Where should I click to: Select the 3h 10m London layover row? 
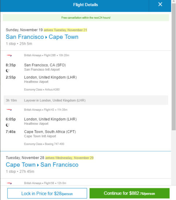pos(86,100)
